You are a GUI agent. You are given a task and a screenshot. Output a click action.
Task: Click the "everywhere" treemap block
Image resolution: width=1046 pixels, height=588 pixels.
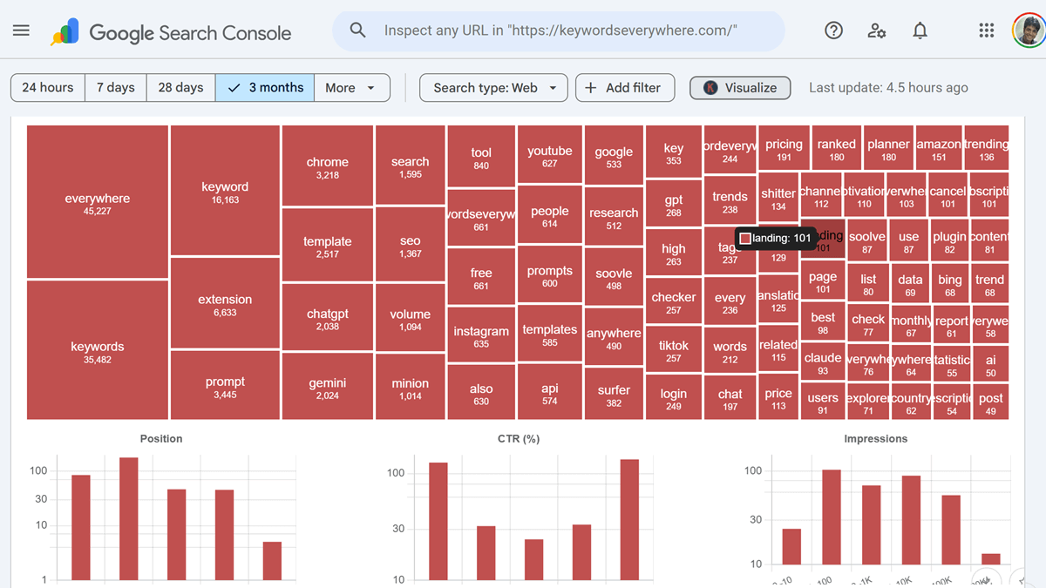point(98,202)
